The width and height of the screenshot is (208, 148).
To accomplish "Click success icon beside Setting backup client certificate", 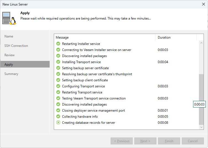I will (58, 80).
